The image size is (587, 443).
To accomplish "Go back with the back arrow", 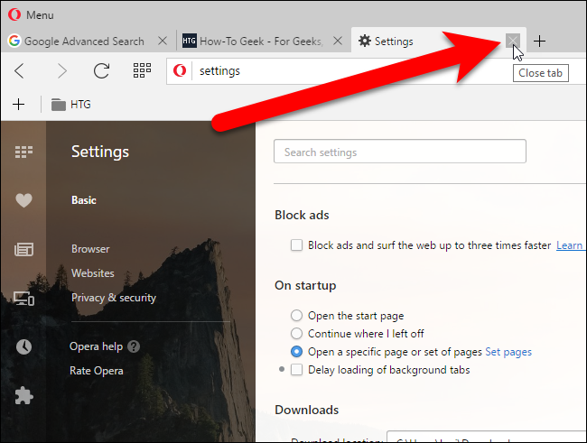I will tap(20, 70).
